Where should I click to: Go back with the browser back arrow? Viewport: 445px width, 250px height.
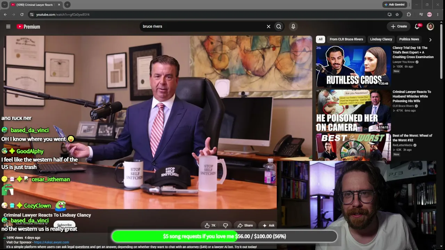pos(5,15)
